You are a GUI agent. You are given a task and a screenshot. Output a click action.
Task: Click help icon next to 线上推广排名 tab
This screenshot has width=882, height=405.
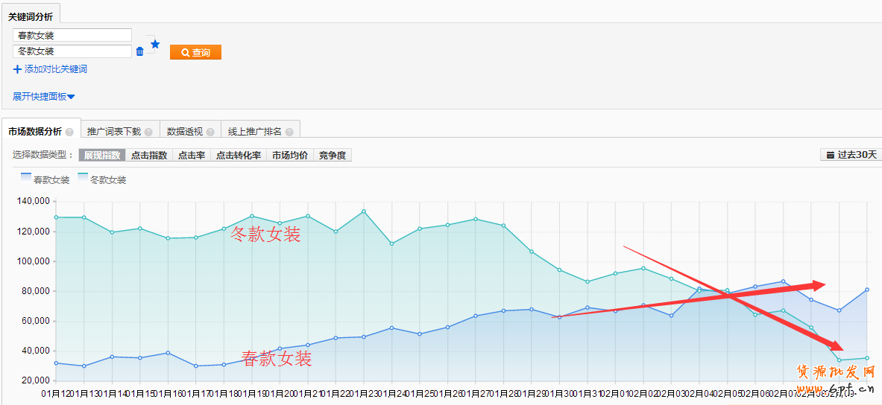click(x=289, y=132)
